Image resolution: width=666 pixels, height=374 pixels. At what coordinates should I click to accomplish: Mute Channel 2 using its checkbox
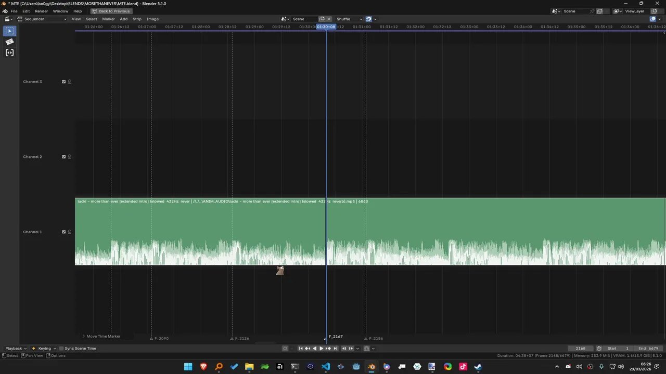(x=64, y=157)
